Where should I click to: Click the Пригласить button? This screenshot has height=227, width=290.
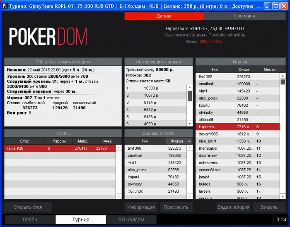(x=176, y=207)
